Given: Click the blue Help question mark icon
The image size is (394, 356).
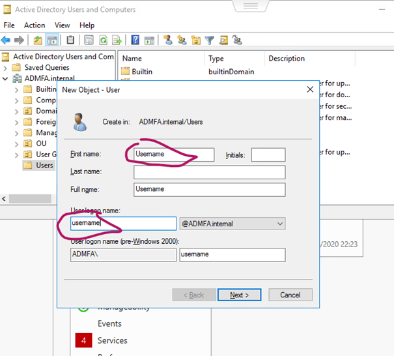Looking at the screenshot, I should pyautogui.click(x=135, y=40).
